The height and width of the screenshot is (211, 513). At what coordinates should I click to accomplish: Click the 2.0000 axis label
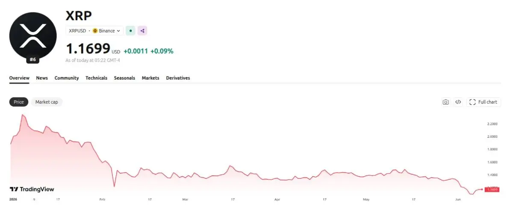click(492, 136)
